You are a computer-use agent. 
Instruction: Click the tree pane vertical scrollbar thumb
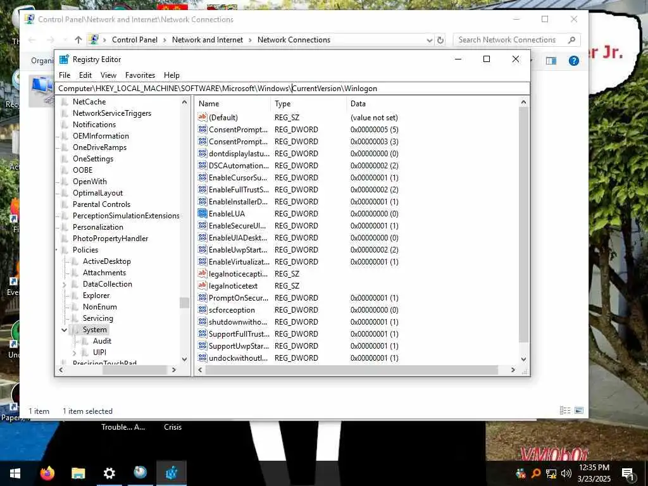pyautogui.click(x=184, y=302)
